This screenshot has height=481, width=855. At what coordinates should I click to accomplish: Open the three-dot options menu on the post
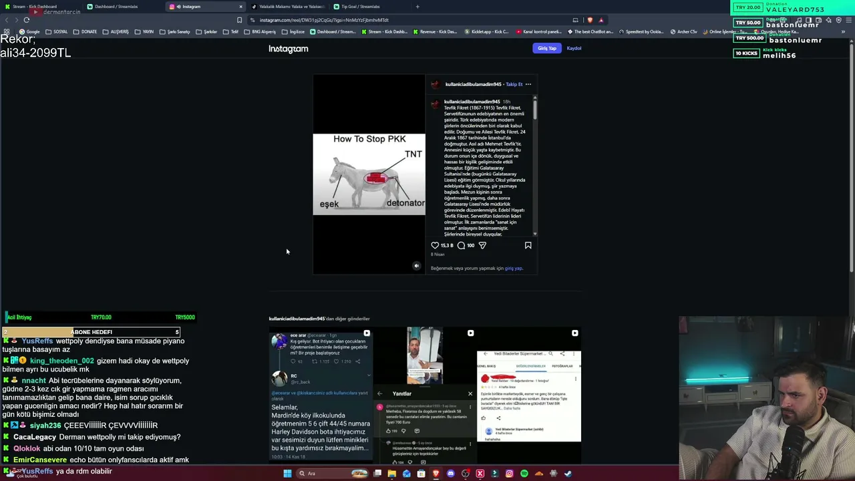click(x=528, y=84)
